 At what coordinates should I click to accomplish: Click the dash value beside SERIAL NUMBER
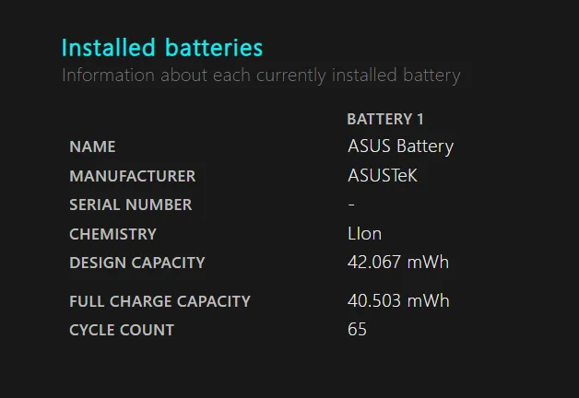351,205
